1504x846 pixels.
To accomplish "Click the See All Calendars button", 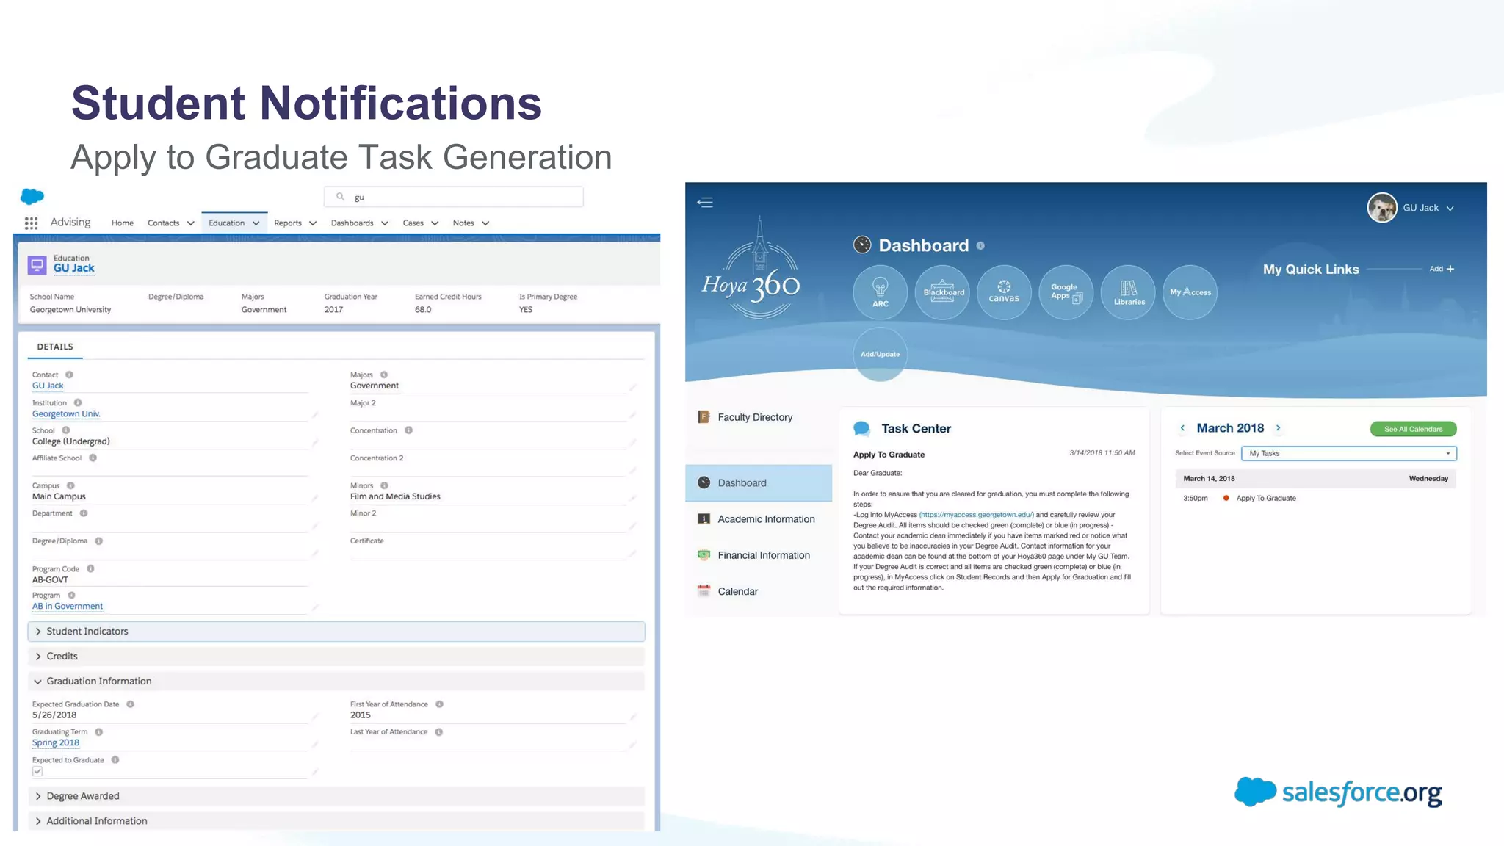I will 1413,429.
